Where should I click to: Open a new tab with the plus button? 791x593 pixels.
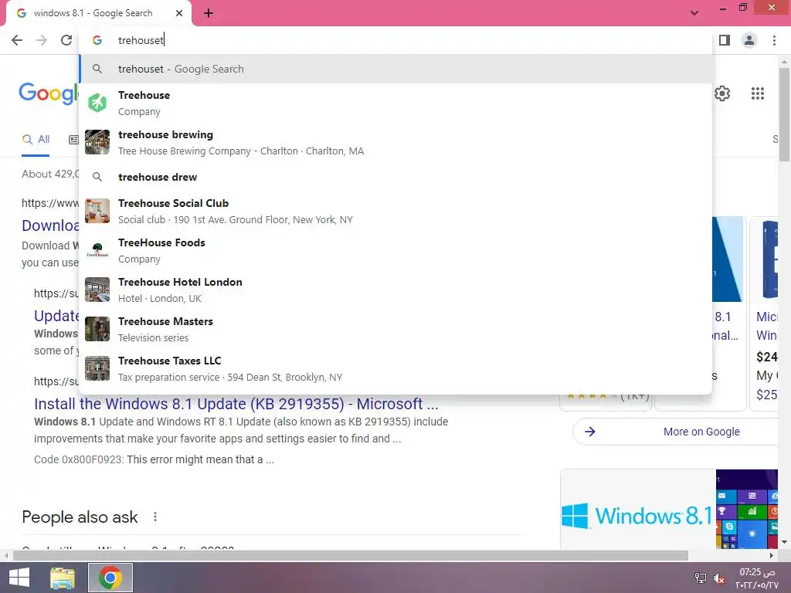(x=209, y=13)
